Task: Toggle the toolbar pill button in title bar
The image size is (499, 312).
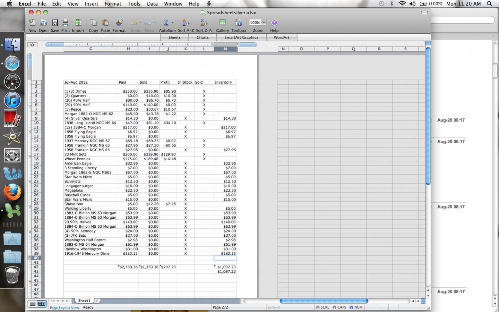Action: pyautogui.click(x=424, y=12)
